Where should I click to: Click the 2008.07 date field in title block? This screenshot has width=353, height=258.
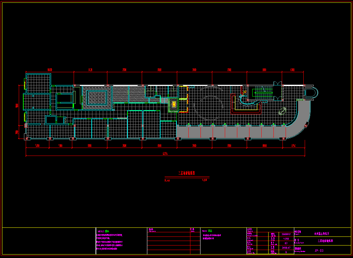pos(287,248)
